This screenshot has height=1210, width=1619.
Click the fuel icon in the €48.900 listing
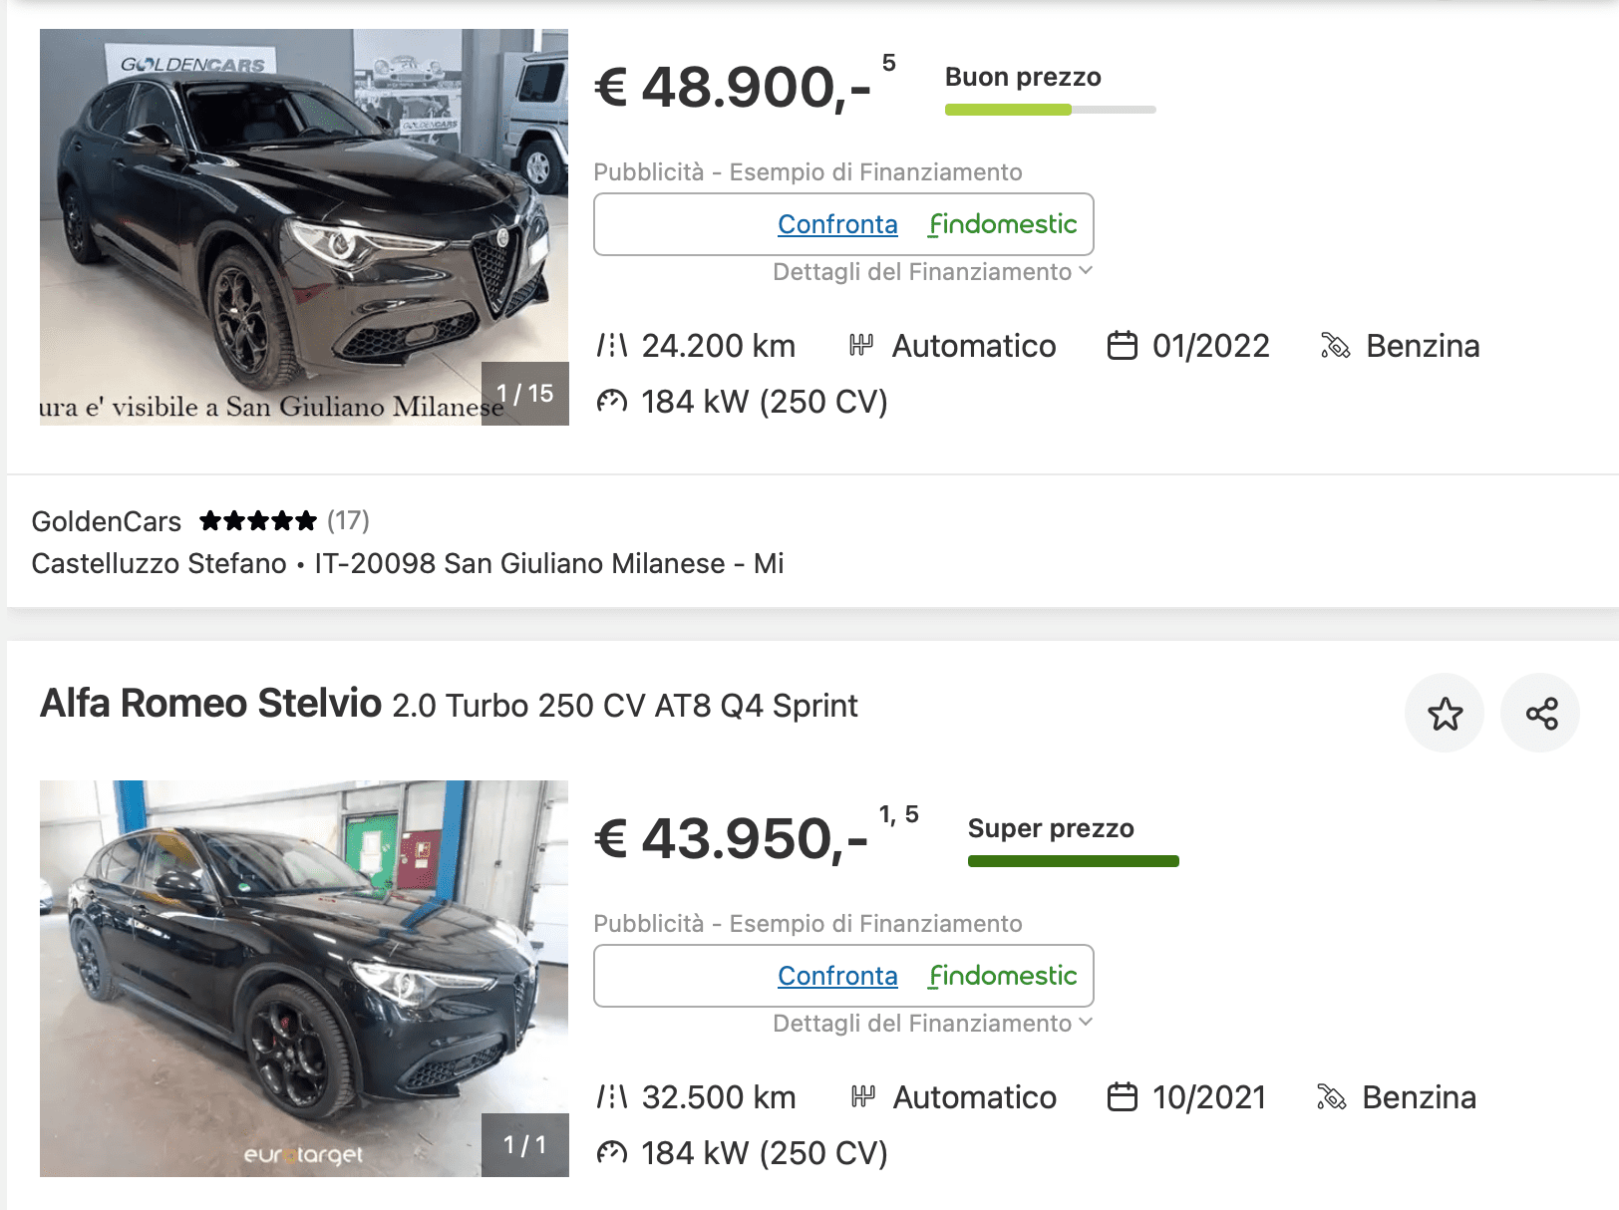click(1335, 346)
